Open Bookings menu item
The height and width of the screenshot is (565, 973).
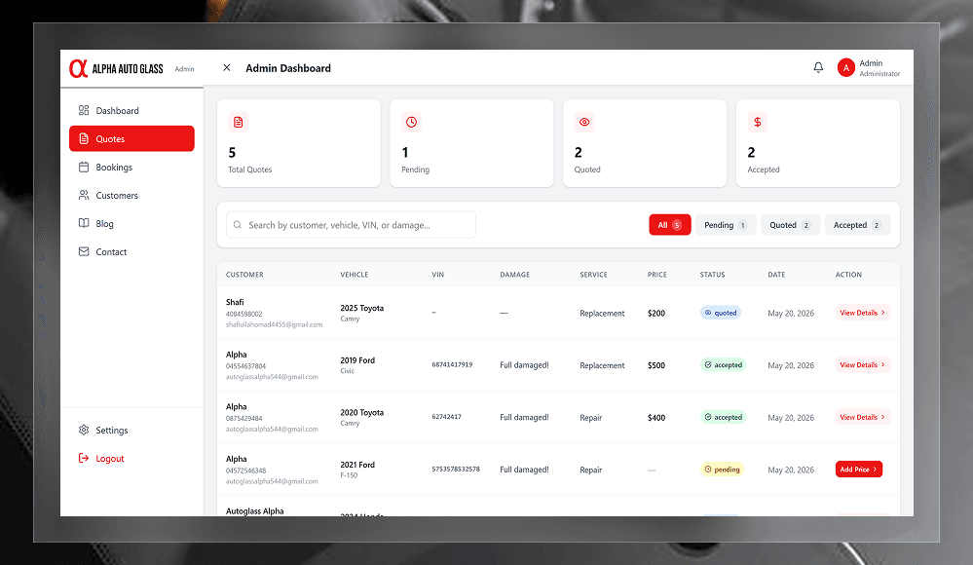click(131, 167)
